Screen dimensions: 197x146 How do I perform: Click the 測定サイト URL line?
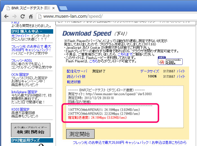(110, 94)
